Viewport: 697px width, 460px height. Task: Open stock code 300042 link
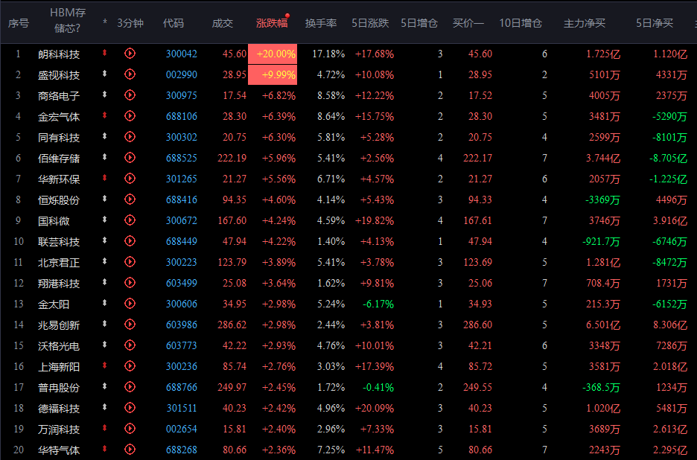(x=182, y=54)
